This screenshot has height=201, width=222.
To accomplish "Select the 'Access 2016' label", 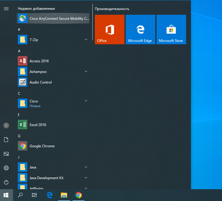I will pyautogui.click(x=39, y=61).
